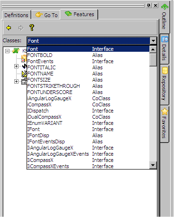The width and height of the screenshot is (174, 217).
Task: Switch to the Definitions tab
Action: [x=16, y=15]
